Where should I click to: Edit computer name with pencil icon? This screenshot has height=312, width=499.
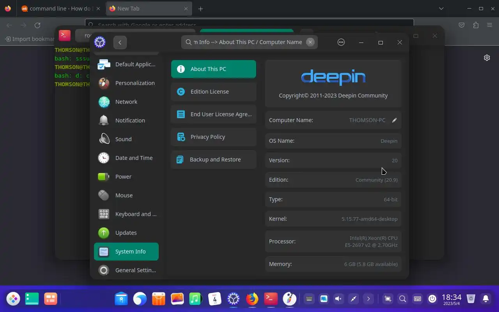(x=394, y=120)
